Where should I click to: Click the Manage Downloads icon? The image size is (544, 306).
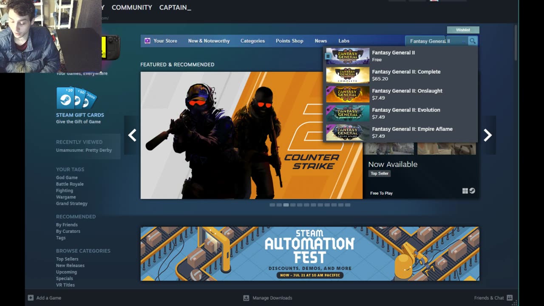coord(246,298)
